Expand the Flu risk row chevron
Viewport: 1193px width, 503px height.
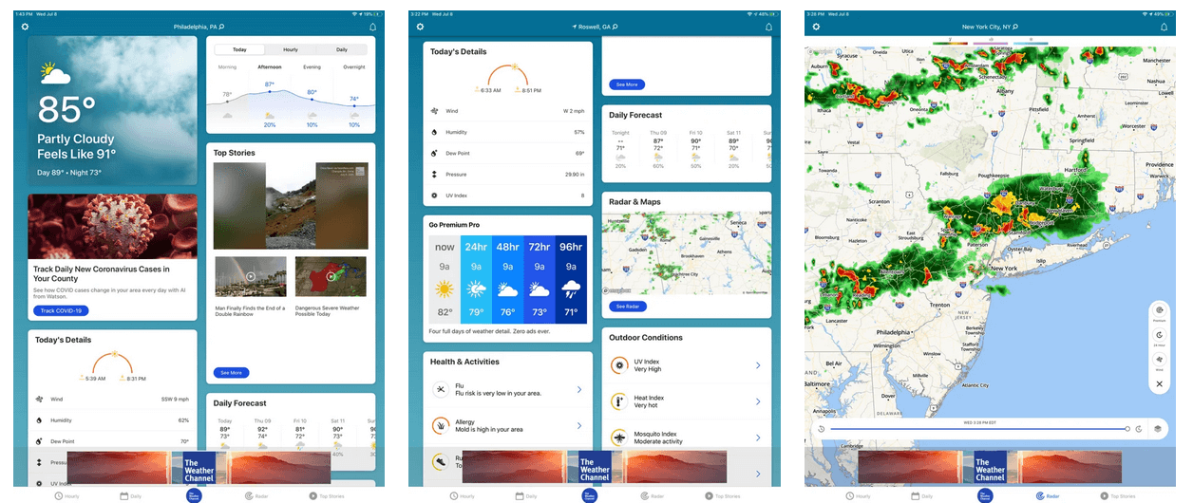[578, 390]
